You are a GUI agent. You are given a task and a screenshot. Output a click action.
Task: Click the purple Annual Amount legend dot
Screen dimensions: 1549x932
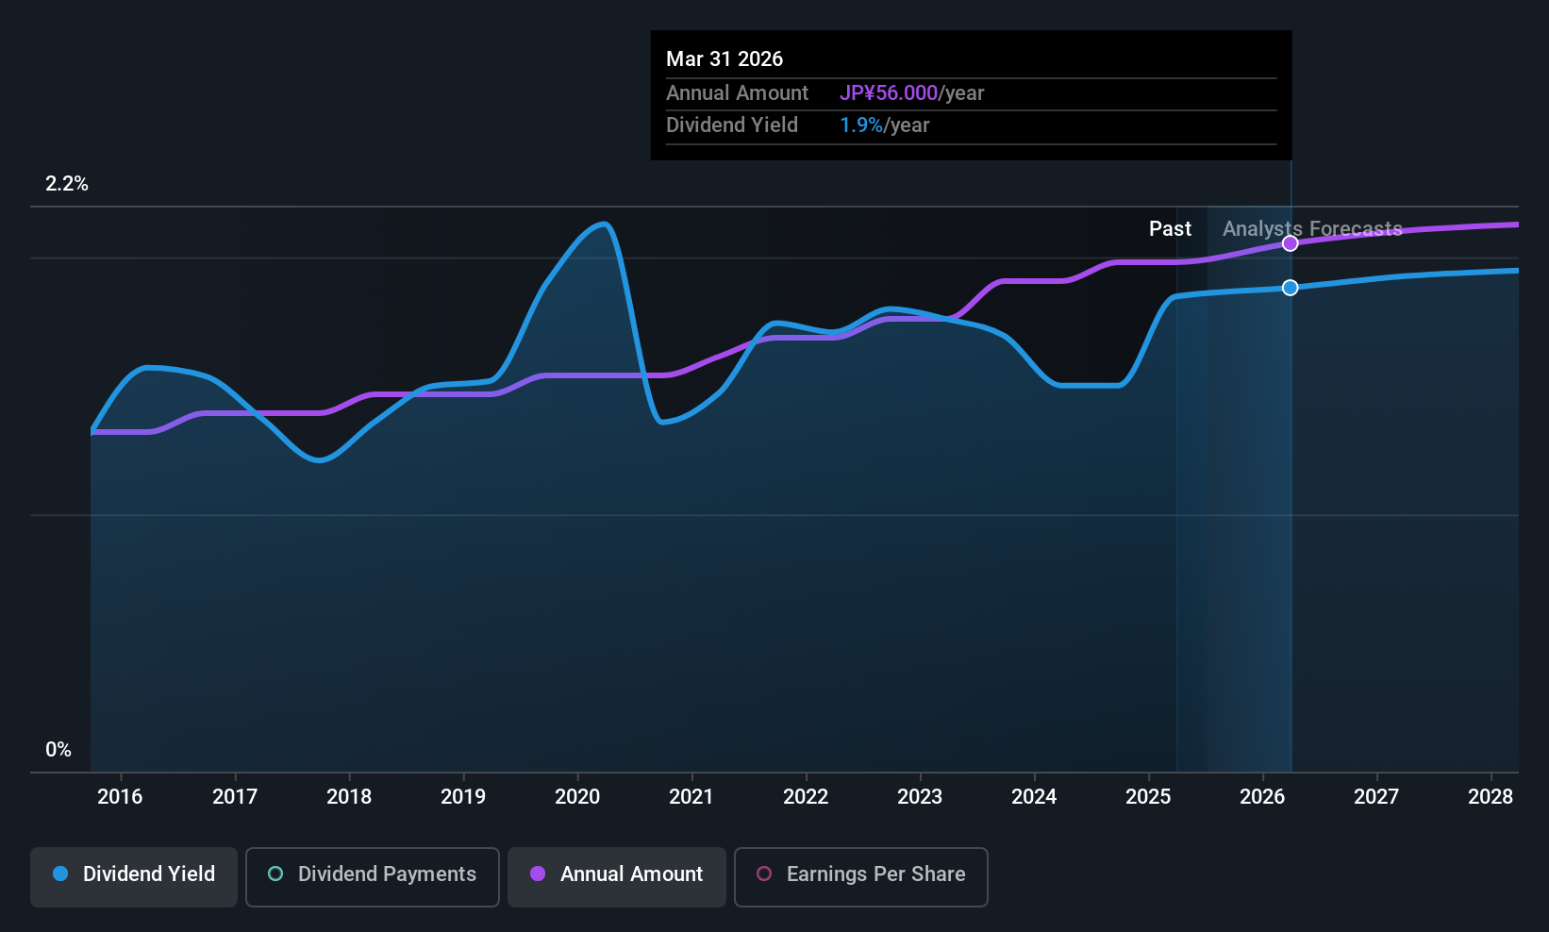pyautogui.click(x=538, y=874)
